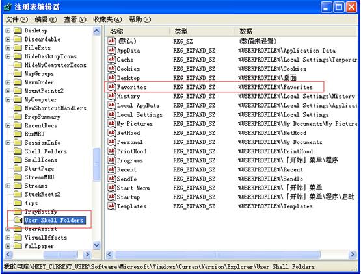
Task: Expand the Wallpaper key
Action: (x=8, y=246)
